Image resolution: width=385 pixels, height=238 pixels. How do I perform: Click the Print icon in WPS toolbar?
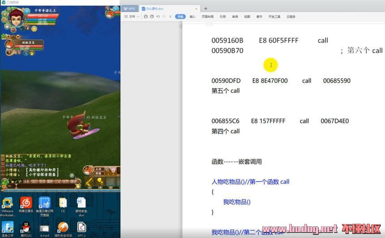click(x=151, y=17)
